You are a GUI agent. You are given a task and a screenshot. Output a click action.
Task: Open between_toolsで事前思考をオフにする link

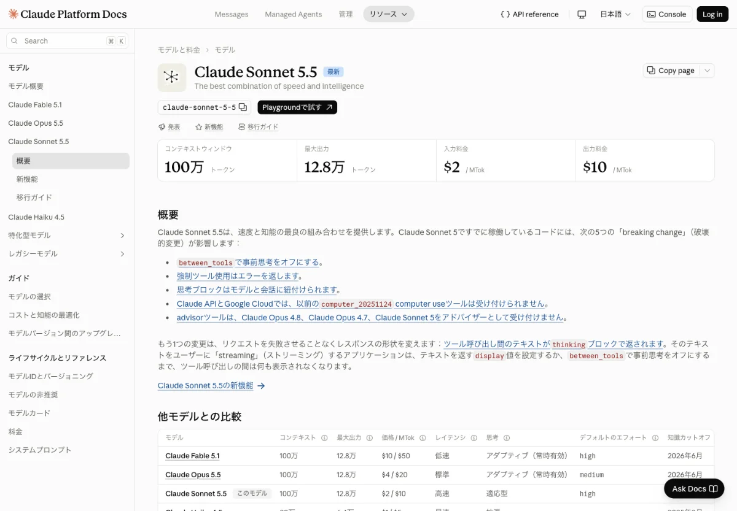[x=248, y=263]
